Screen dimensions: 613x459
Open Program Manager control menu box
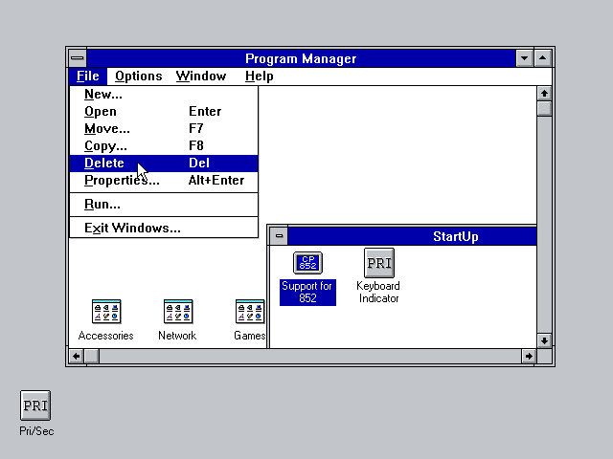click(78, 58)
